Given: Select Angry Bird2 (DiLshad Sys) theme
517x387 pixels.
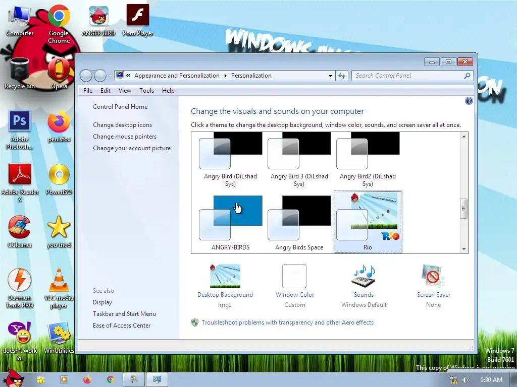Looking at the screenshot, I should [x=368, y=160].
